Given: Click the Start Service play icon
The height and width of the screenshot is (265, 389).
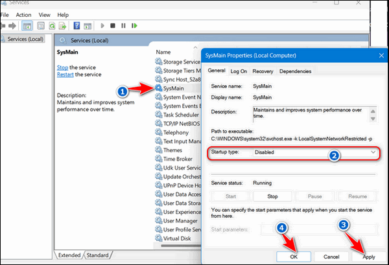Looking at the screenshot, I should click(x=102, y=25).
